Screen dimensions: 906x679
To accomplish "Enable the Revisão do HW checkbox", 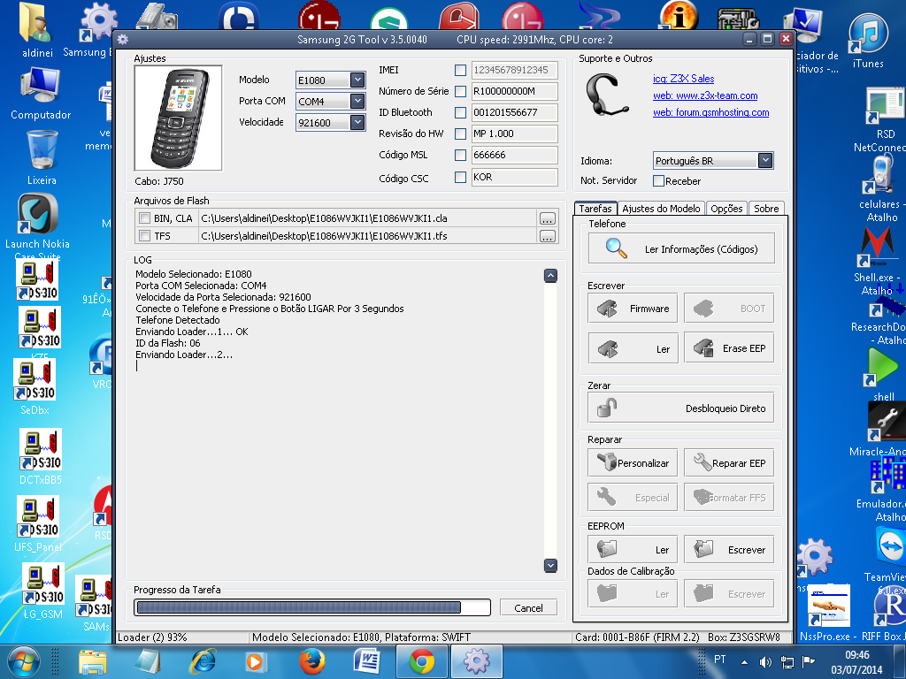I will point(460,134).
